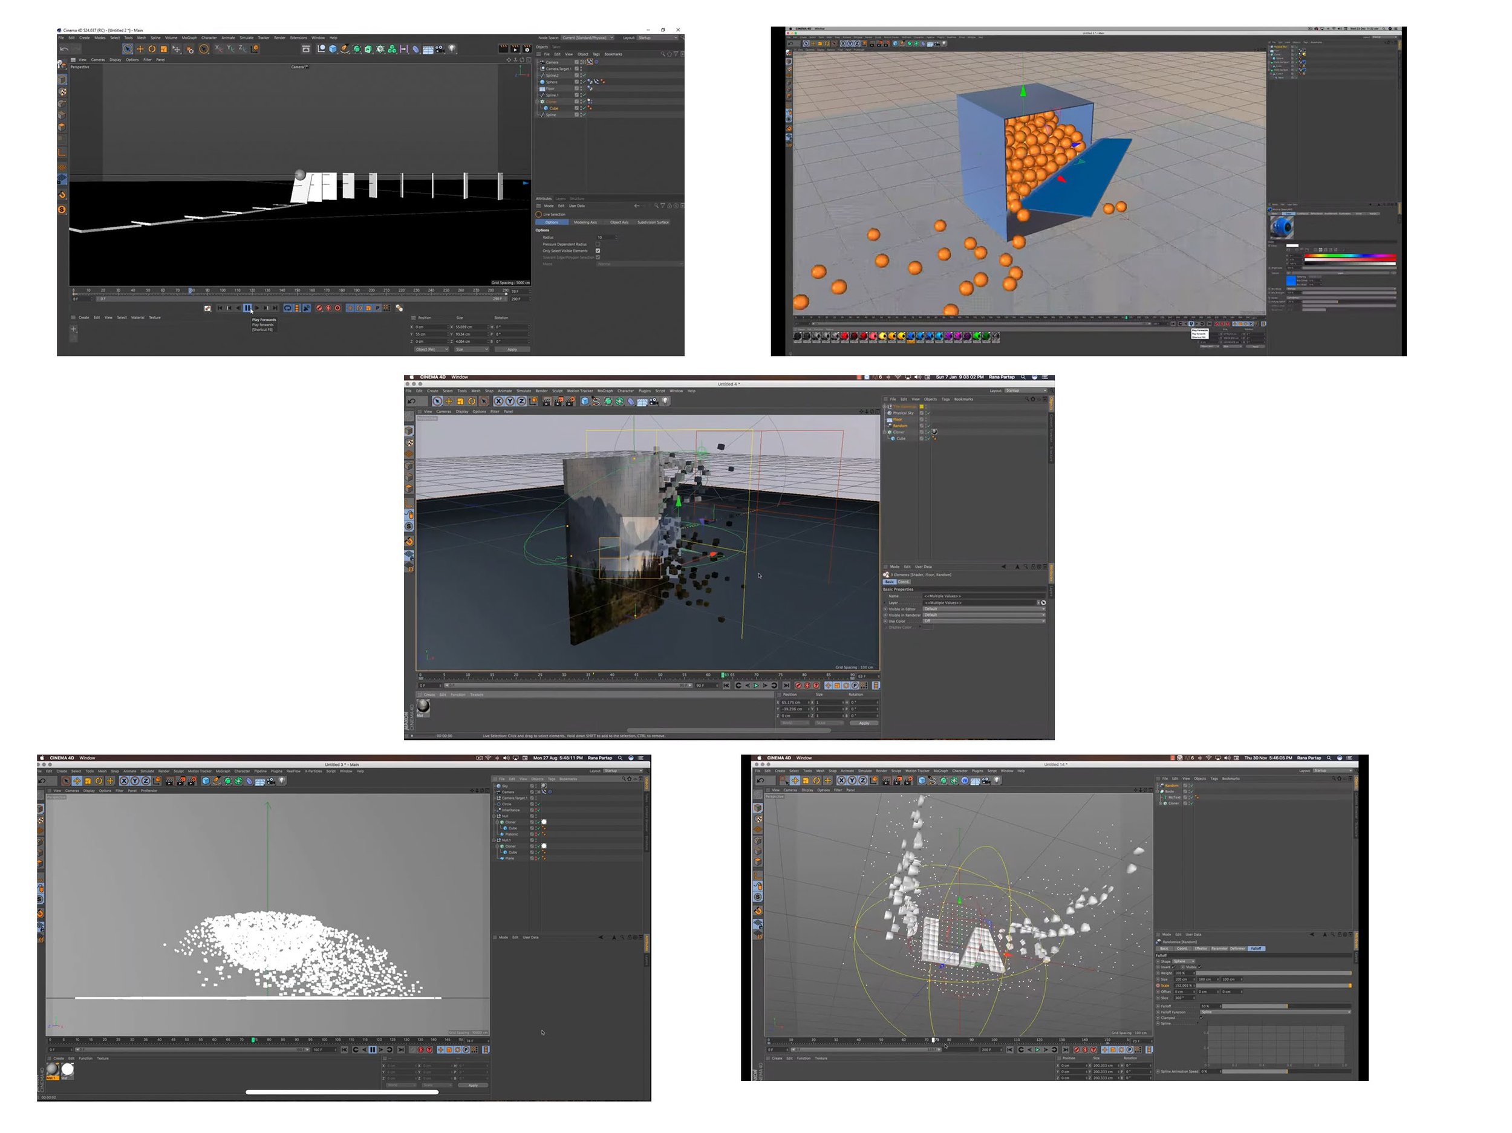Toggle Y axis lock in Untitled 4

(x=510, y=401)
